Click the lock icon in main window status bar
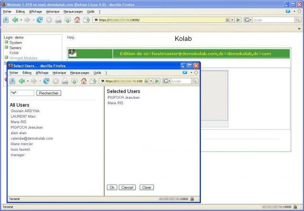Image resolution: width=304 pixels, height=211 pixels. tap(295, 207)
